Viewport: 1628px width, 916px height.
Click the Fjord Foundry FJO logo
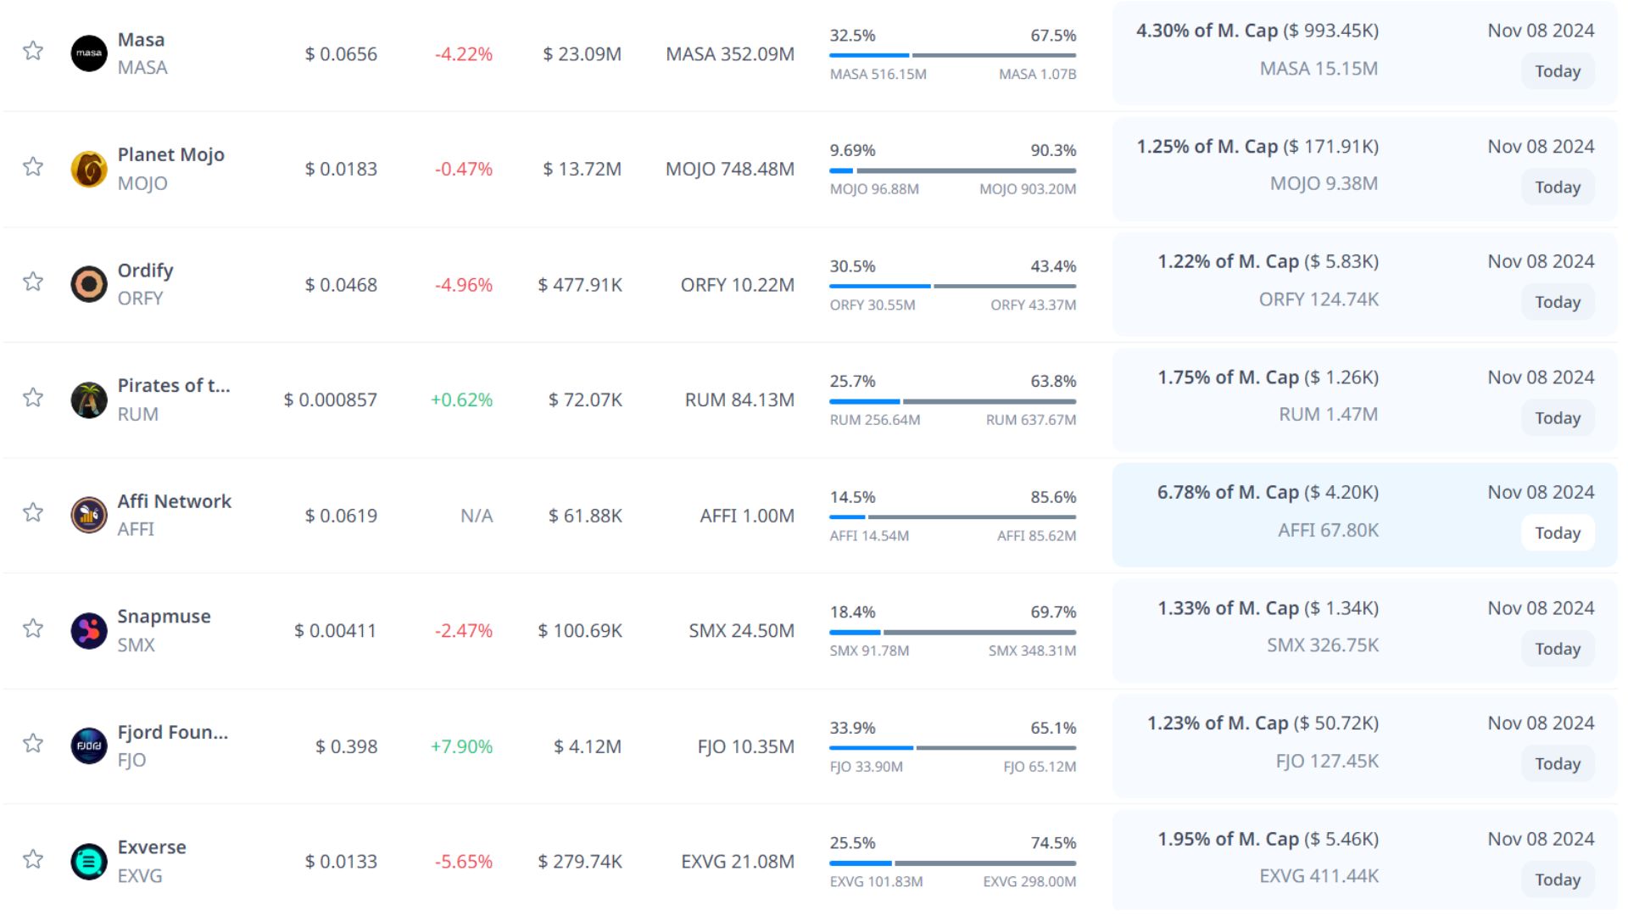[x=89, y=746]
